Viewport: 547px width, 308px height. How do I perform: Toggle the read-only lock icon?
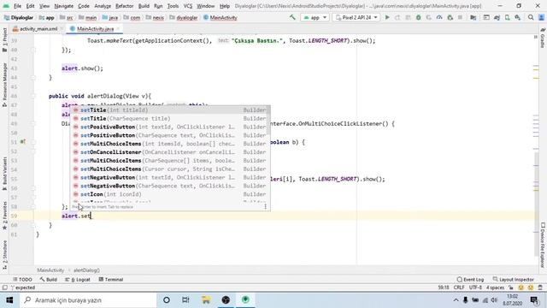coord(511,287)
